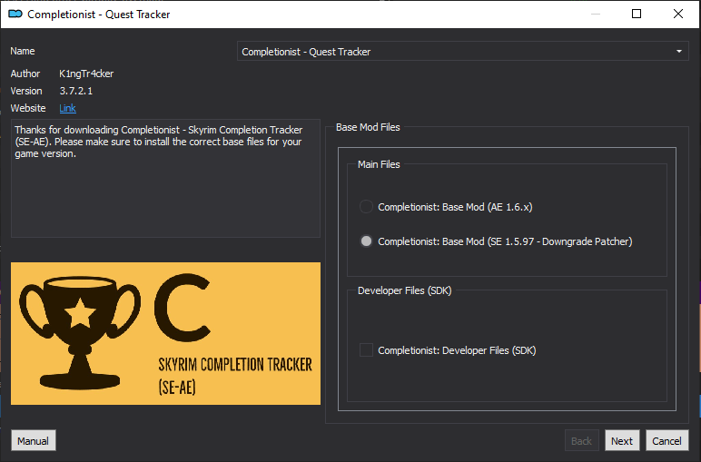Image resolution: width=701 pixels, height=462 pixels.
Task: Open the Completionist - Quest Tracker combo box
Action: (463, 52)
